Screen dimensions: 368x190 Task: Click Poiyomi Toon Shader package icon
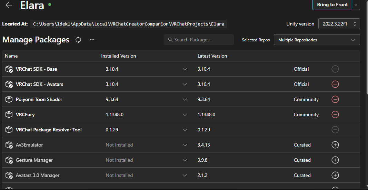(9, 99)
